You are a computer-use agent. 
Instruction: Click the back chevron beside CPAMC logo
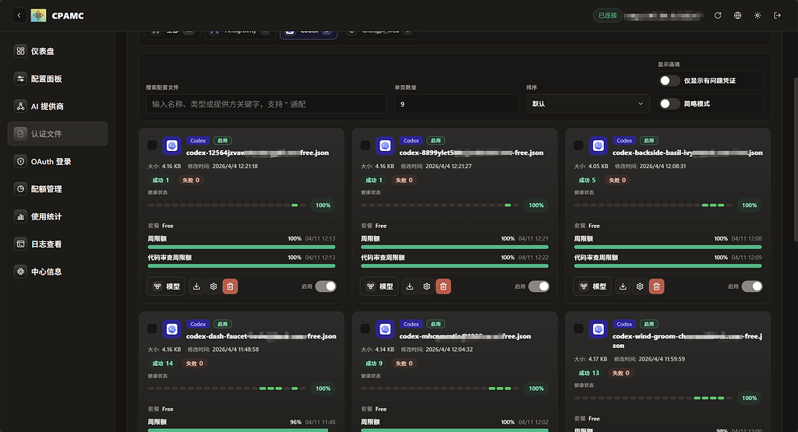tap(19, 16)
